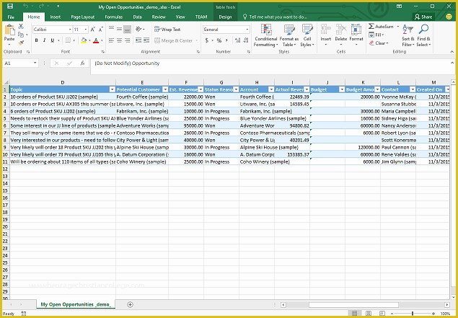
Task: Click Insert Function fx icon
Action: click(x=83, y=63)
